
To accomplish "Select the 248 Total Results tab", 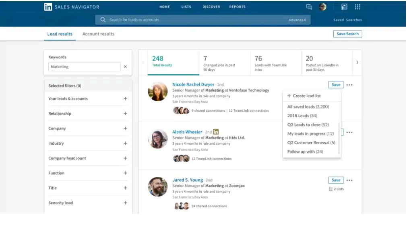I will pos(174,62).
